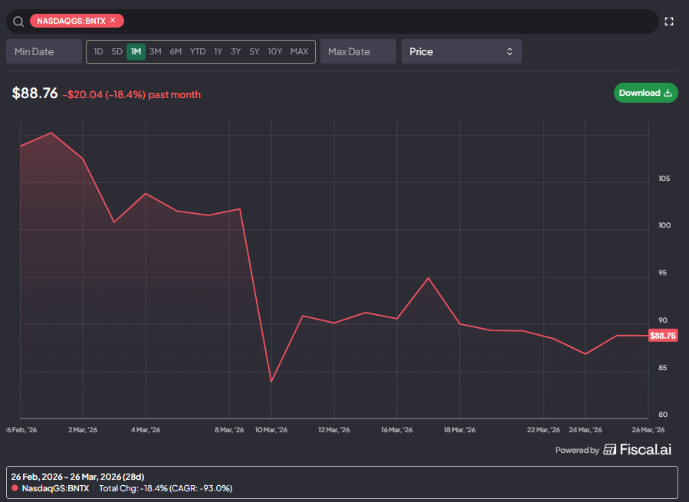Select the 5D time range
This screenshot has height=502, width=689.
point(116,51)
